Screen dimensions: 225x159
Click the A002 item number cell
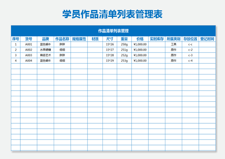coord(29,50)
